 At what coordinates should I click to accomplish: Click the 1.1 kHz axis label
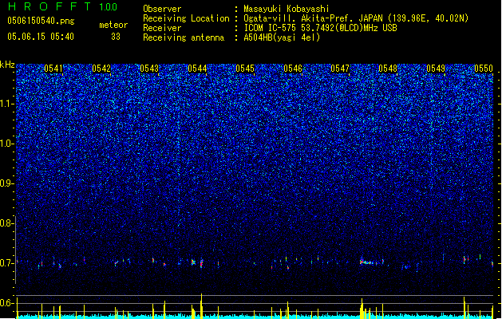pos(7,104)
